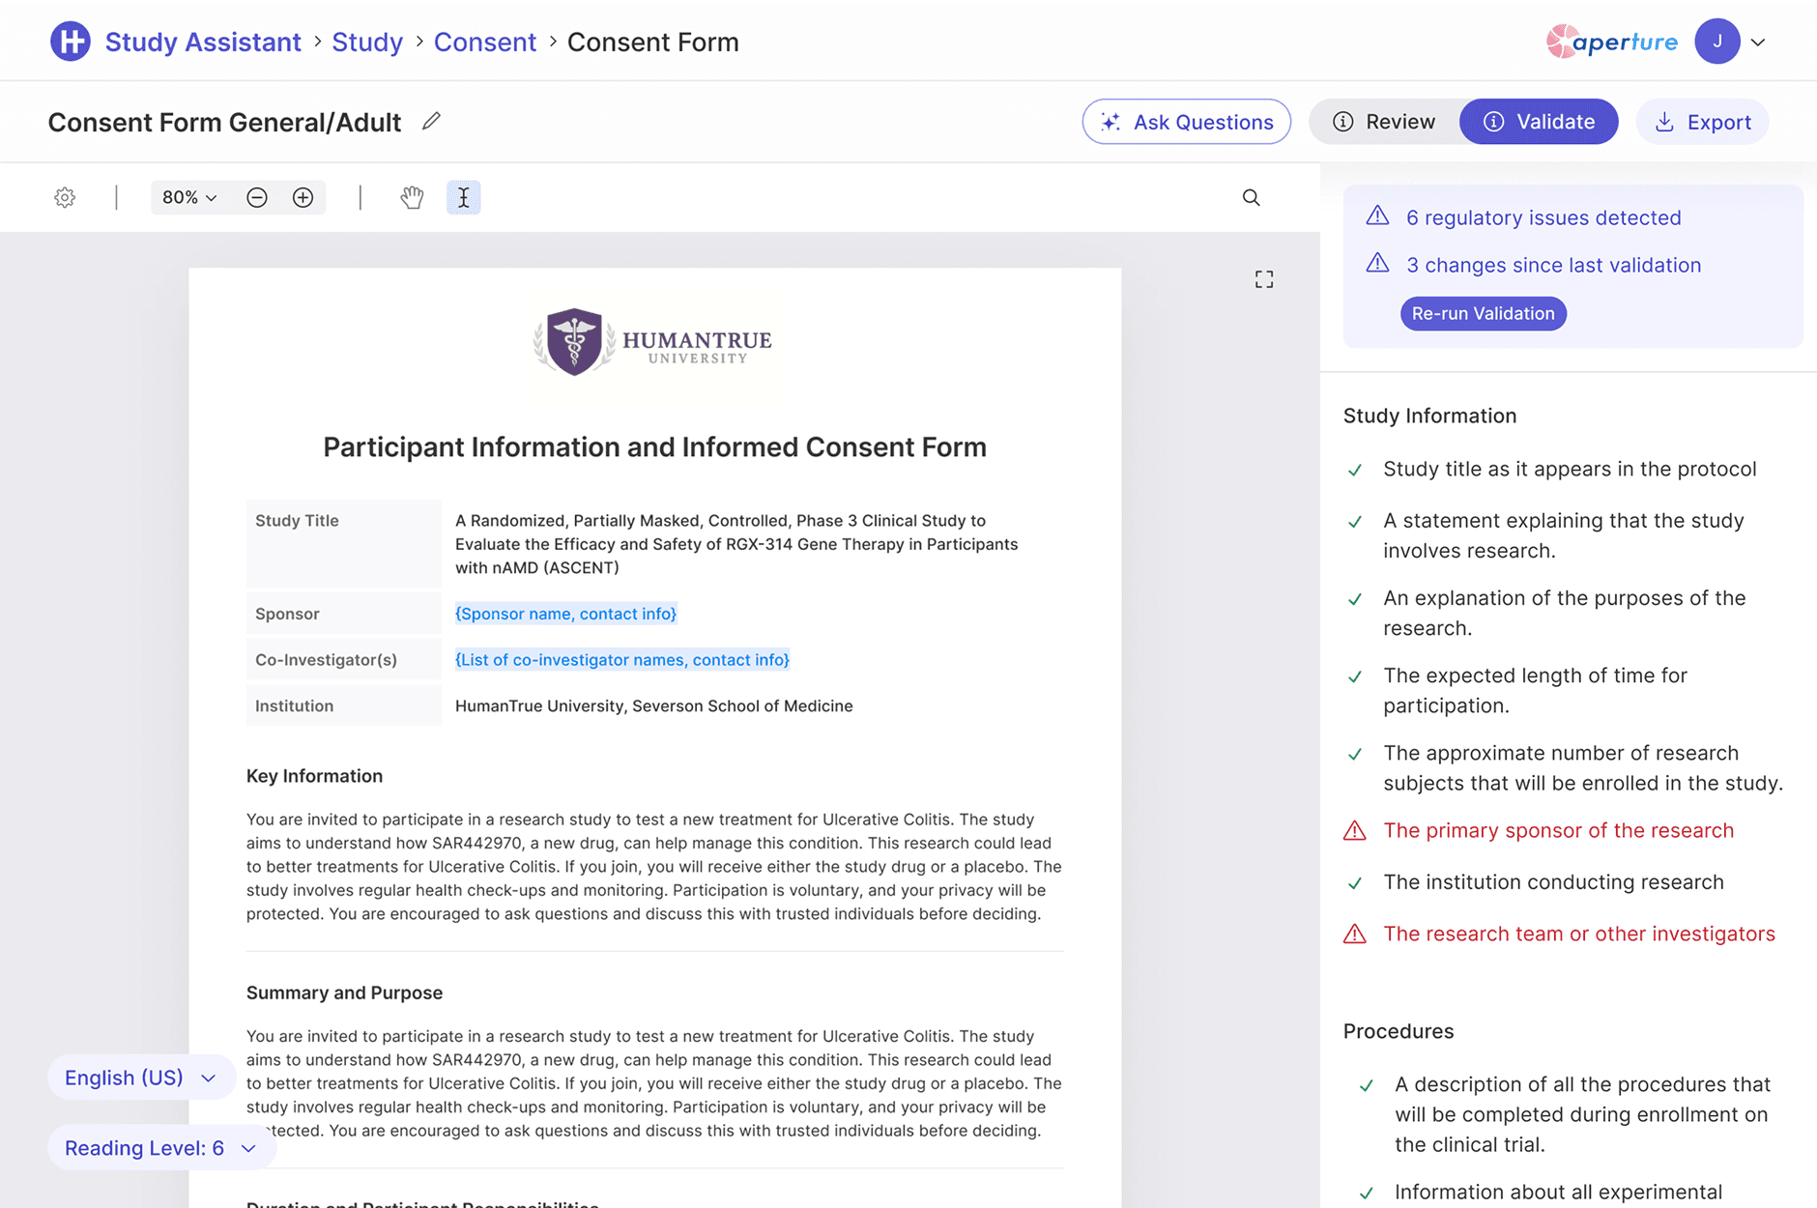Switch to the Review tab
This screenshot has width=1817, height=1208.
[x=1384, y=122]
